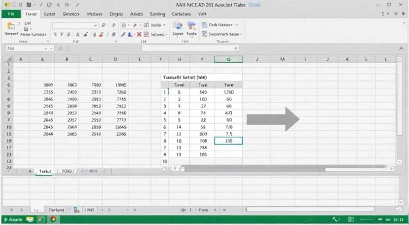
Task: Select column header M
Action: pyautogui.click(x=282, y=59)
